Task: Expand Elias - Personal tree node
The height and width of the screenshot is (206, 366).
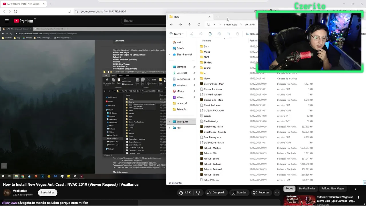Action: pyautogui.click(x=169, y=55)
